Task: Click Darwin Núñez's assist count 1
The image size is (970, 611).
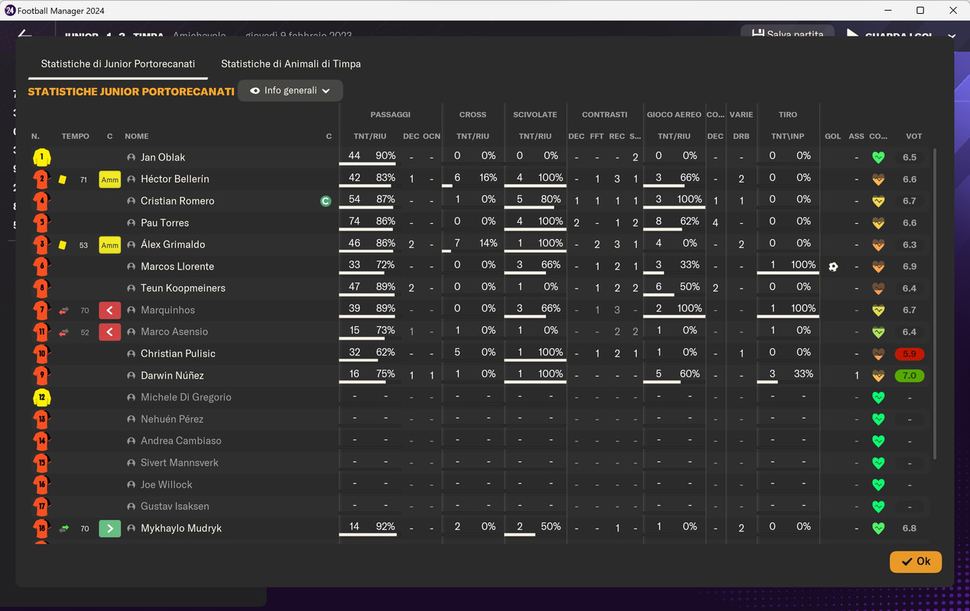Action: pyautogui.click(x=857, y=376)
